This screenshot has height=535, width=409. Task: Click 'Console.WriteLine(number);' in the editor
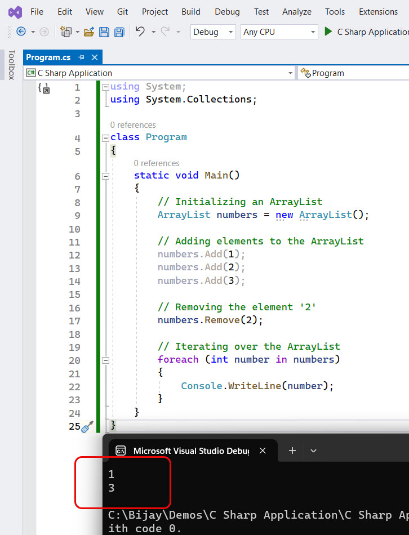[257, 386]
